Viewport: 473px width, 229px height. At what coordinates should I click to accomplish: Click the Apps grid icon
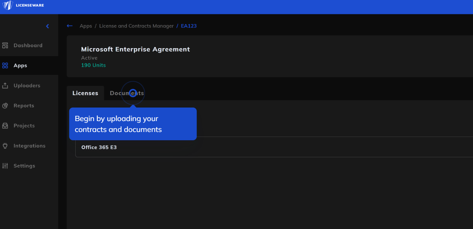tap(5, 65)
